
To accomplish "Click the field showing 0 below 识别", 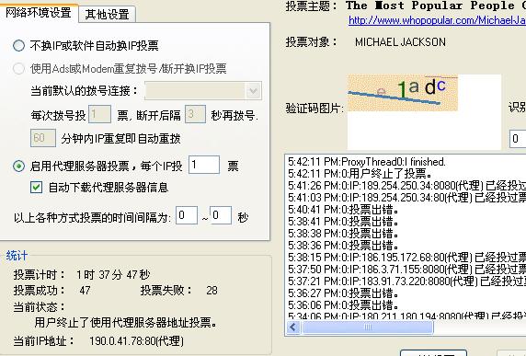I will [x=518, y=138].
